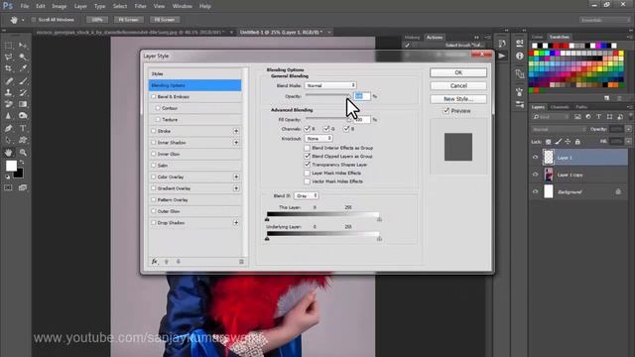Click This Layer black slider handle
The height and width of the screenshot is (357, 635).
267,219
